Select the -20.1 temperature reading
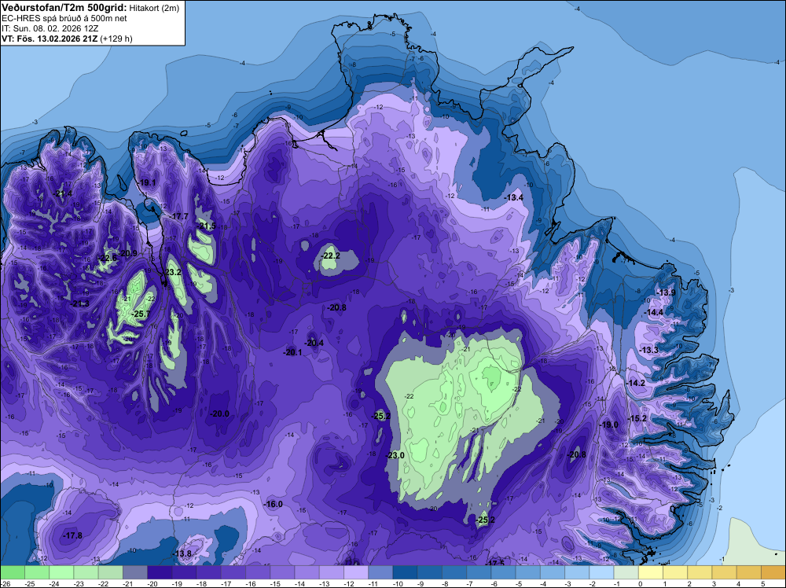This screenshot has width=786, height=588. pos(292,352)
